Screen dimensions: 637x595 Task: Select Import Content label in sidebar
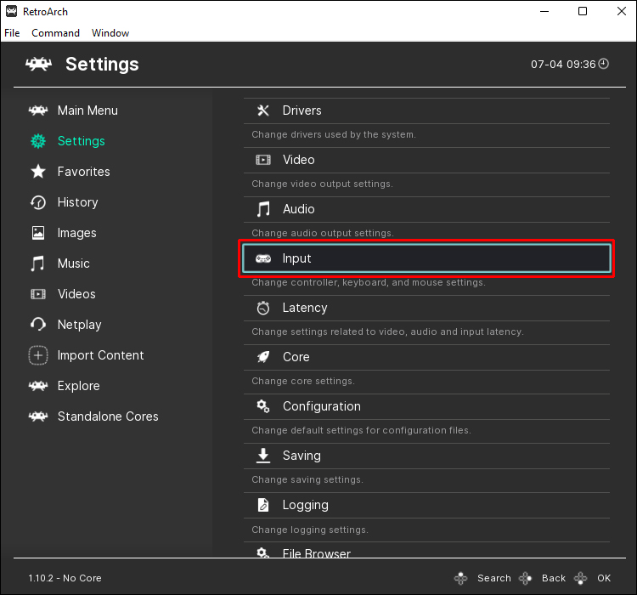[101, 355]
